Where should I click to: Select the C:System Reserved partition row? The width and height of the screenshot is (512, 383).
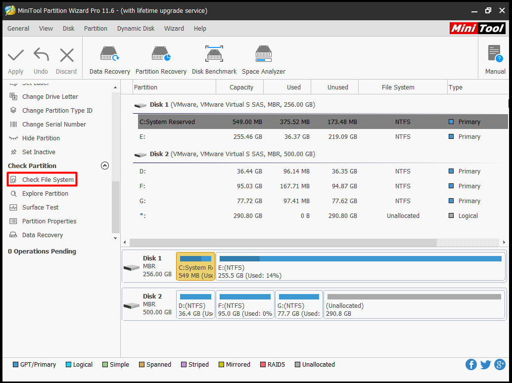coord(323,122)
